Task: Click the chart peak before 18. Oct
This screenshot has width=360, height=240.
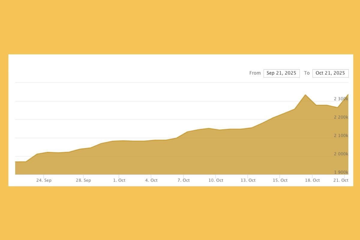Action: 305,95
